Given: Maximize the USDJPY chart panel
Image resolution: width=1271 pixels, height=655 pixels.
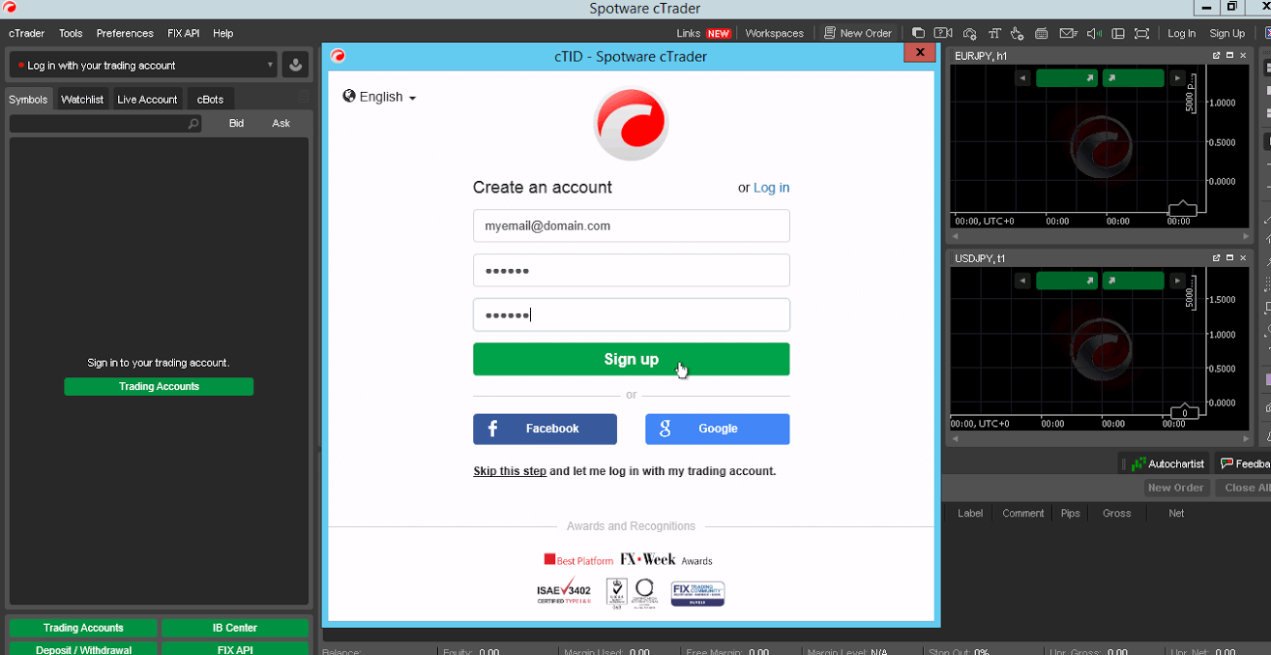Looking at the screenshot, I should [x=1229, y=258].
